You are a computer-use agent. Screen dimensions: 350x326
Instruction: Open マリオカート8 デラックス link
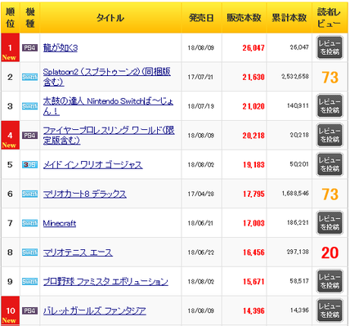click(85, 194)
